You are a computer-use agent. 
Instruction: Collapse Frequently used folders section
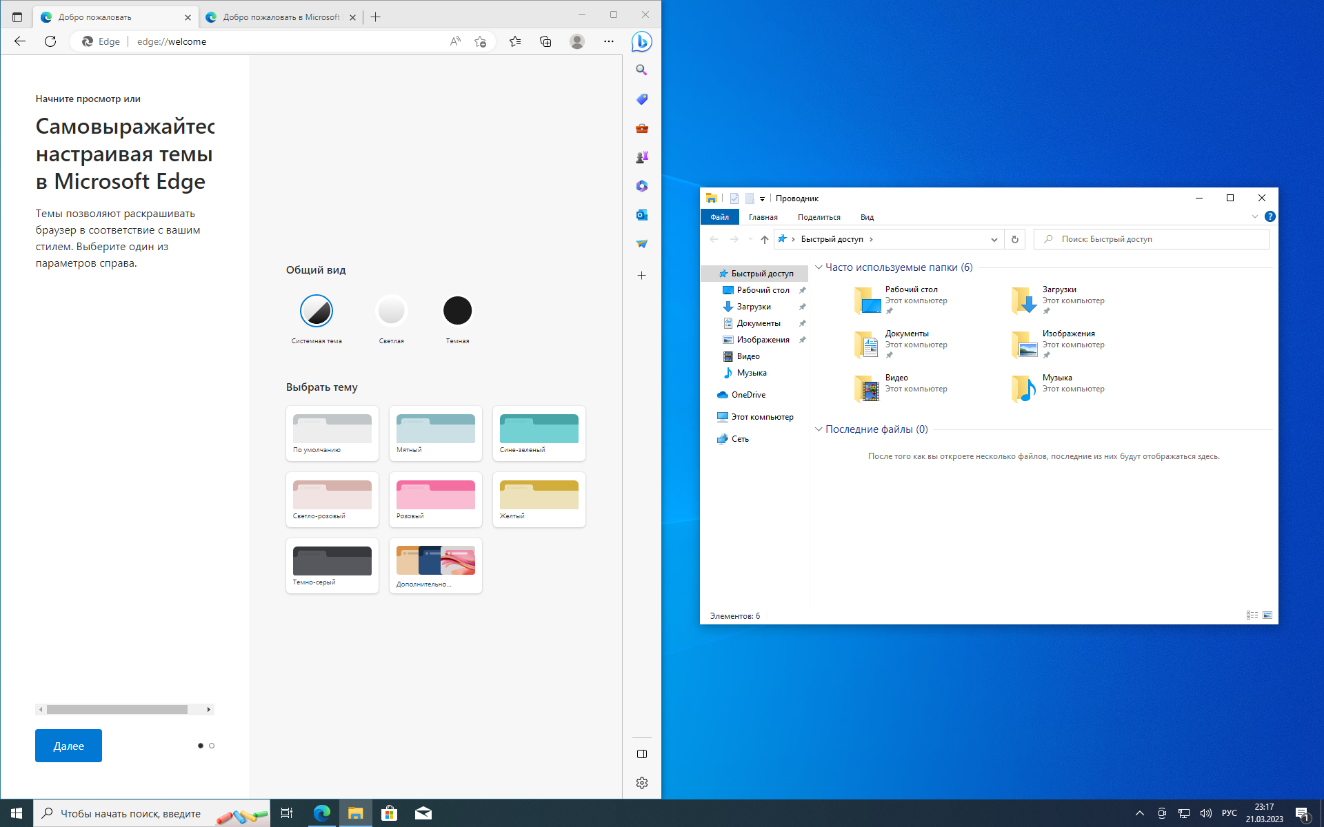point(819,267)
